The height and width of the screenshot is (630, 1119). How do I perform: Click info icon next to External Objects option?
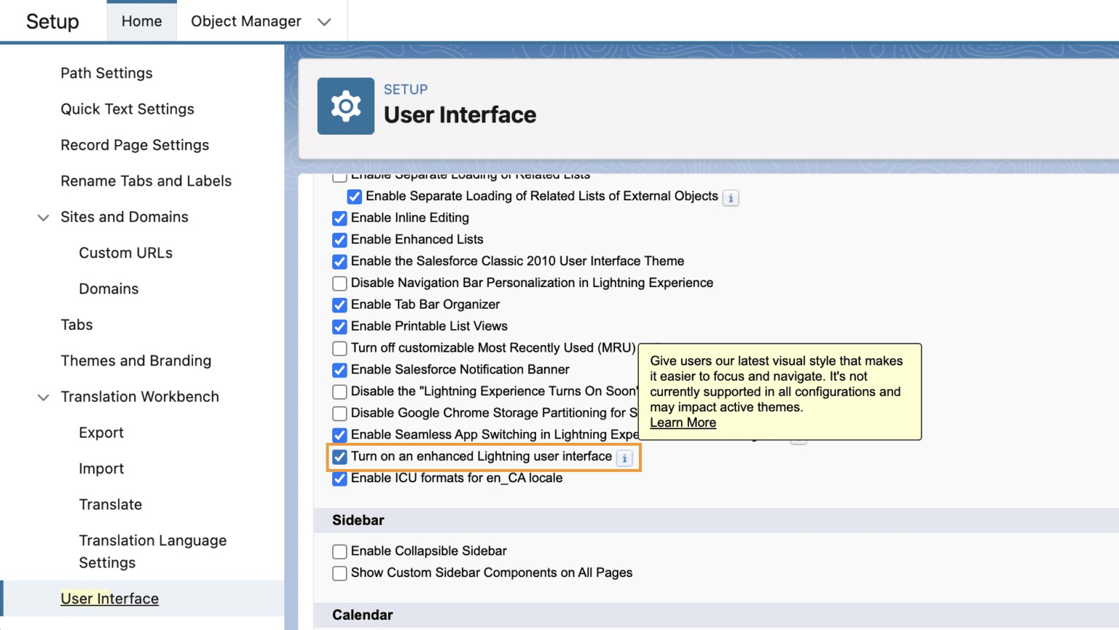point(731,198)
